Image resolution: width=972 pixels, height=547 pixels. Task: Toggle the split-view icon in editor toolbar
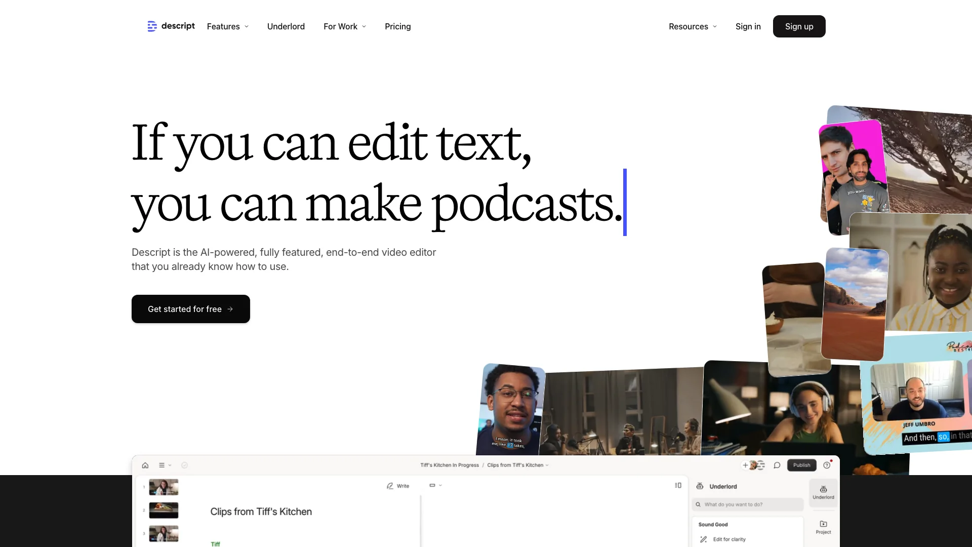678,485
